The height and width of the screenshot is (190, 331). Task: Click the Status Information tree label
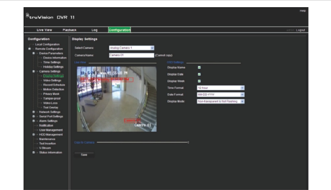click(x=51, y=152)
